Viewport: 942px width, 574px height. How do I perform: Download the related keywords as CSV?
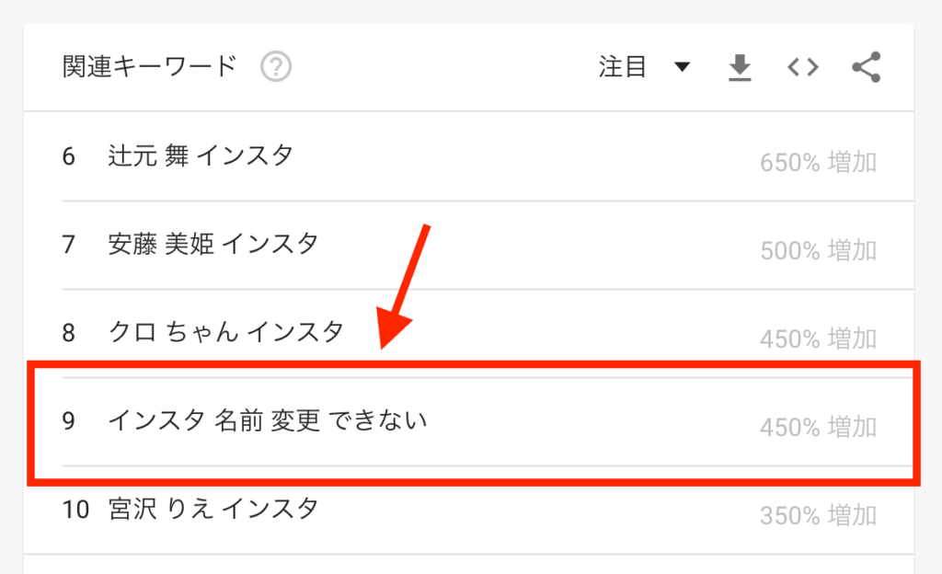coord(740,66)
